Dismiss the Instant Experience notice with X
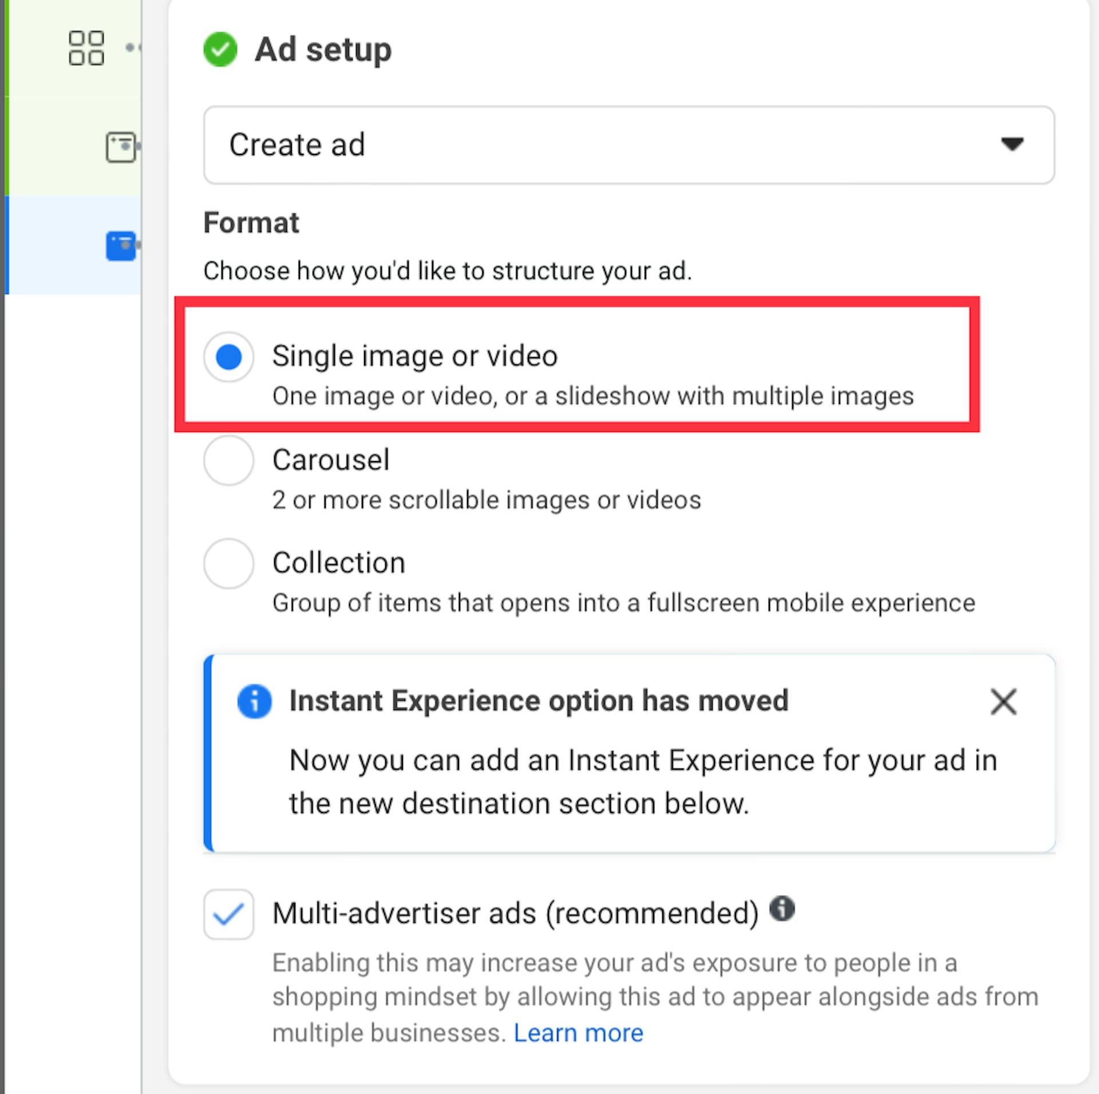The image size is (1099, 1094). coord(1003,701)
